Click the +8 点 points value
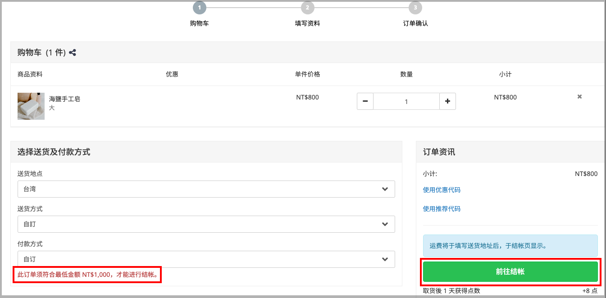Viewport: 606px width, 298px height. tap(590, 291)
